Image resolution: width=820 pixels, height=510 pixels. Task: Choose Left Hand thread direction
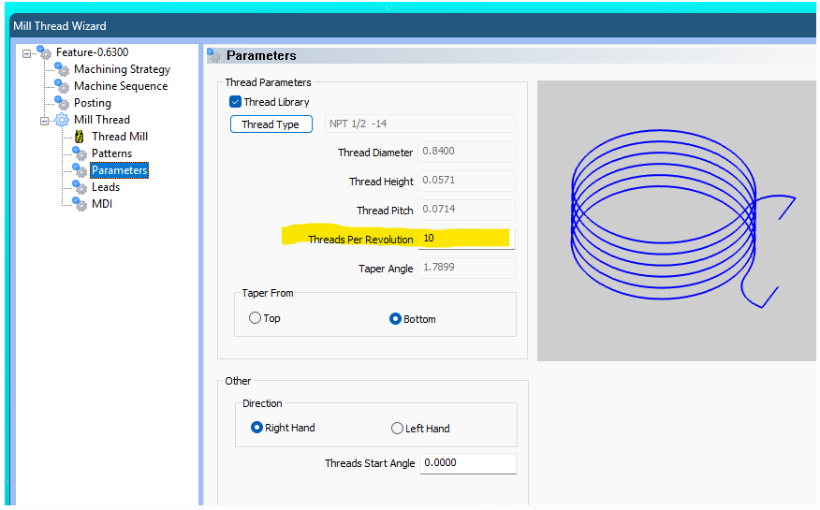pos(397,429)
